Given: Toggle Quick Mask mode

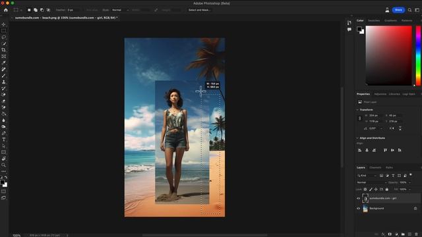Looking at the screenshot, I should (x=3, y=192).
